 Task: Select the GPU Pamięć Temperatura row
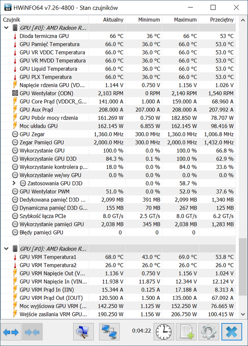pos(118,44)
